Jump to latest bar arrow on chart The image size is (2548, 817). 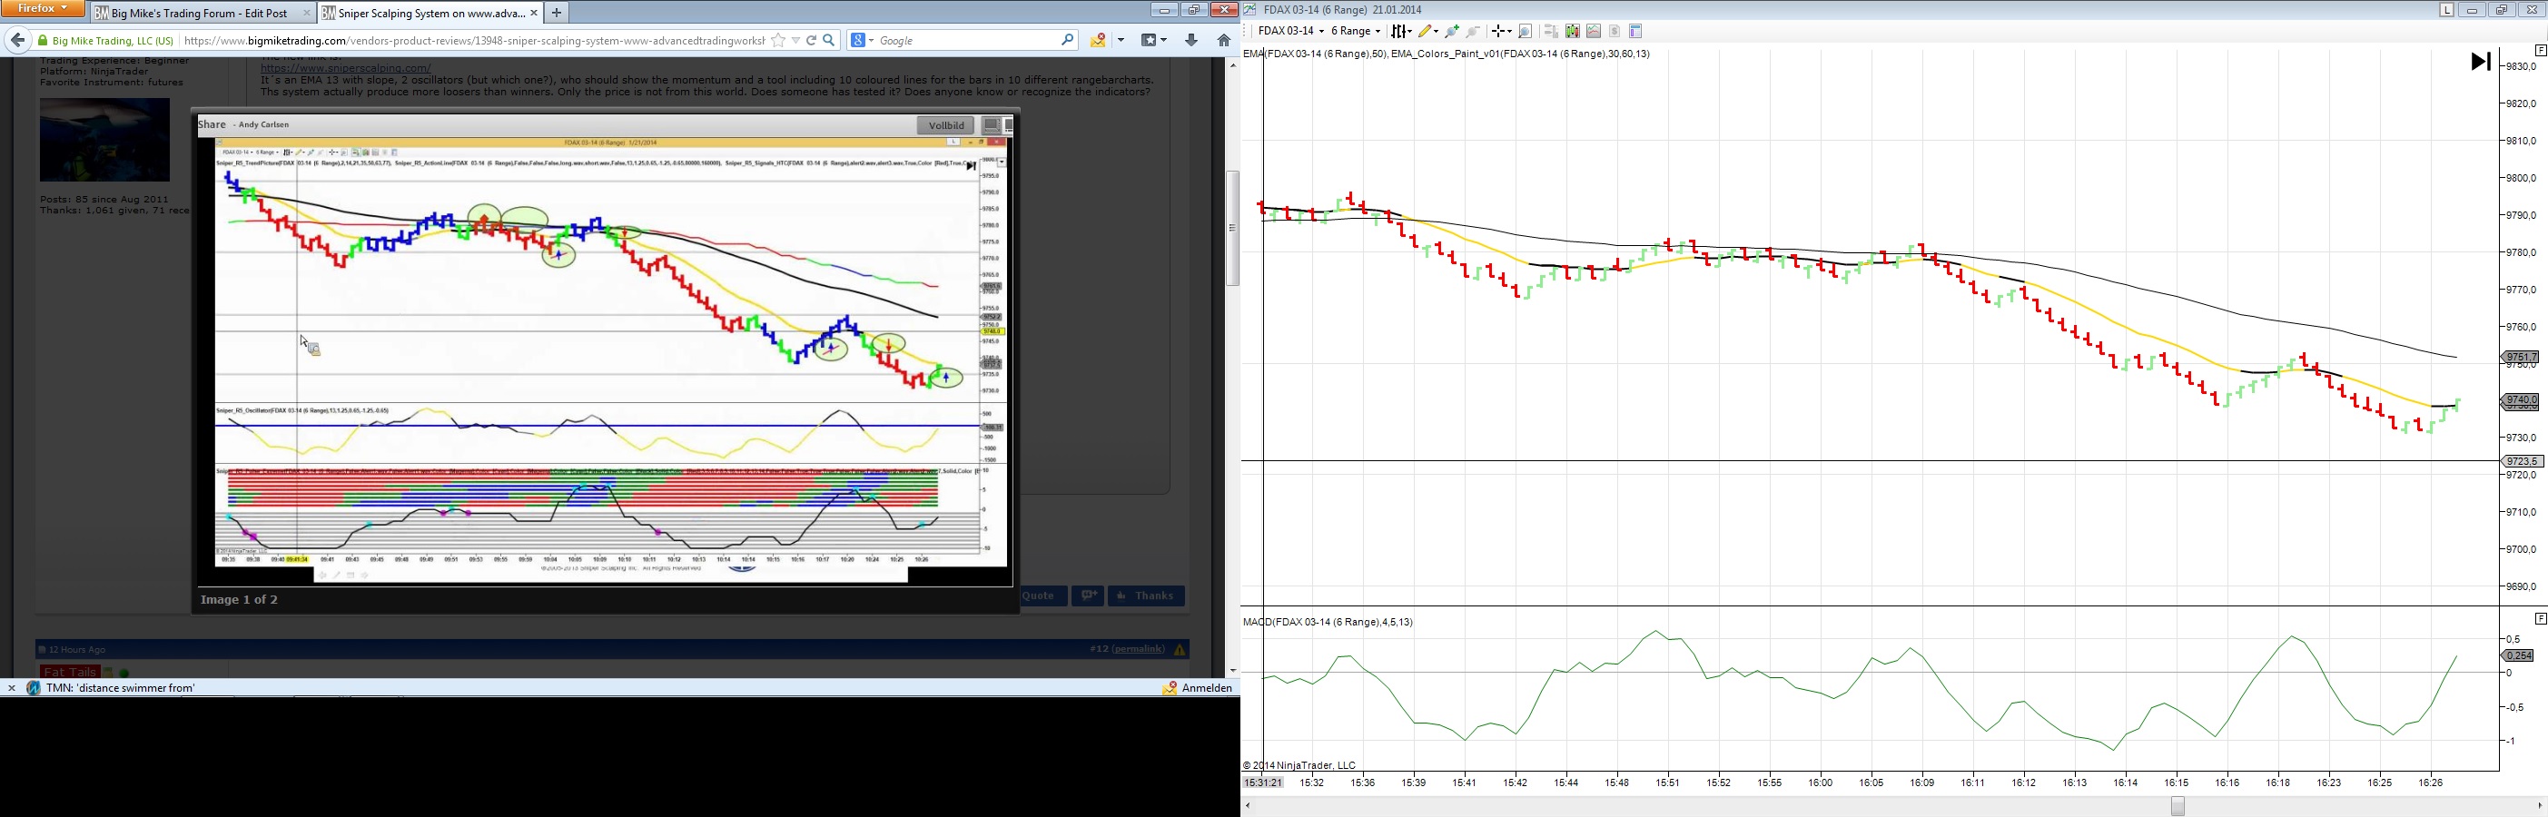[x=2481, y=62]
